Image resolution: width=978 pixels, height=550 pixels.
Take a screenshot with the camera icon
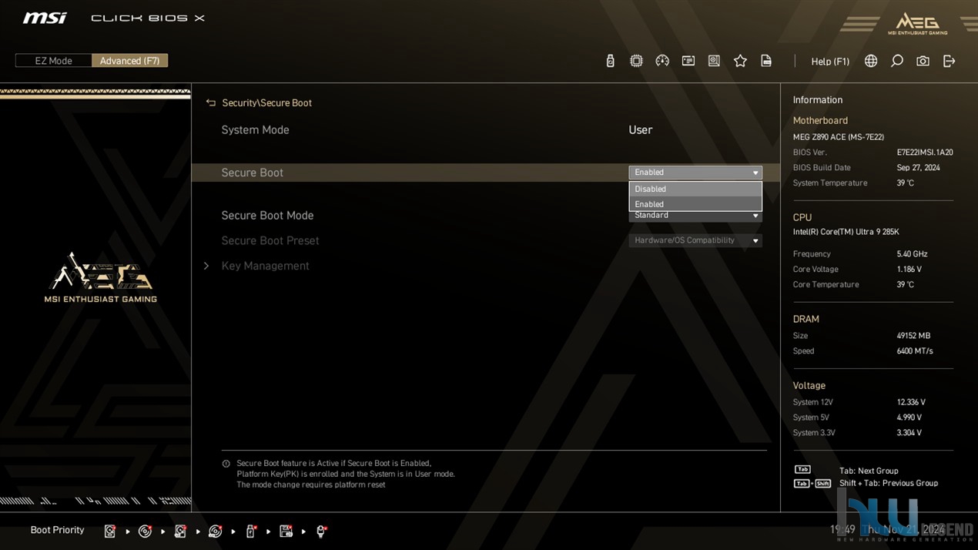click(923, 61)
